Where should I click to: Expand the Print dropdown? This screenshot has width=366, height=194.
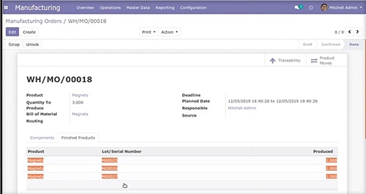(x=149, y=32)
